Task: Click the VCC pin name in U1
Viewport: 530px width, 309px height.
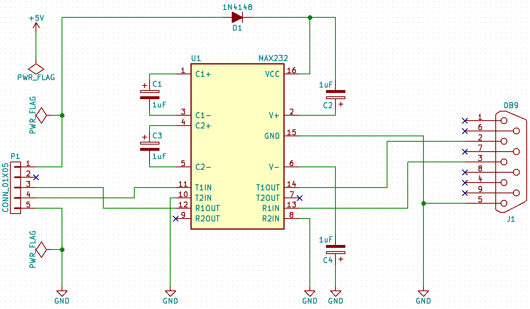Action: [x=272, y=74]
